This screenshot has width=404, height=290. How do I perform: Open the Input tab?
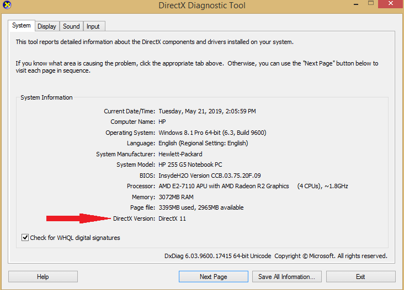coord(94,26)
